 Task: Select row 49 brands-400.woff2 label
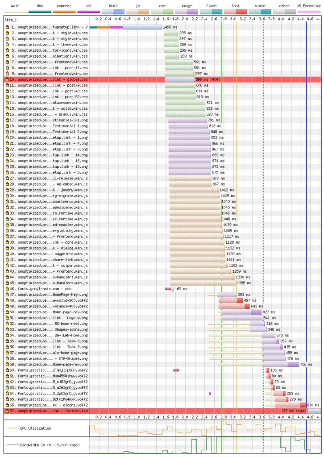49,306
